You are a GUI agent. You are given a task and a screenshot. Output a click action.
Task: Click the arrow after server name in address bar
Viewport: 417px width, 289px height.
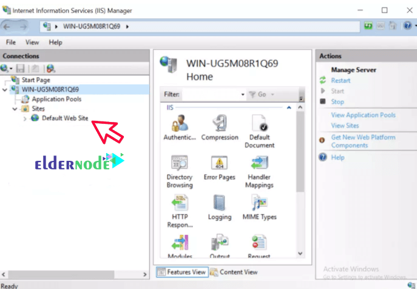127,27
